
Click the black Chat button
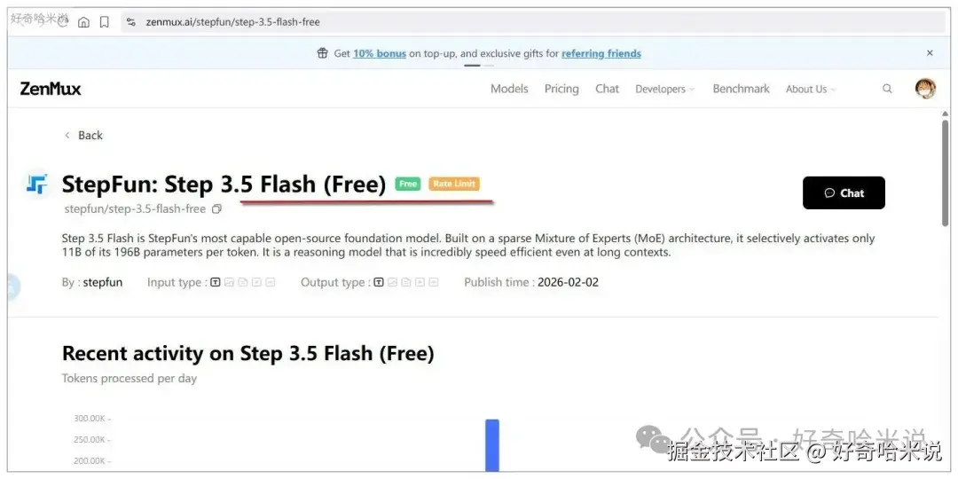coord(844,193)
